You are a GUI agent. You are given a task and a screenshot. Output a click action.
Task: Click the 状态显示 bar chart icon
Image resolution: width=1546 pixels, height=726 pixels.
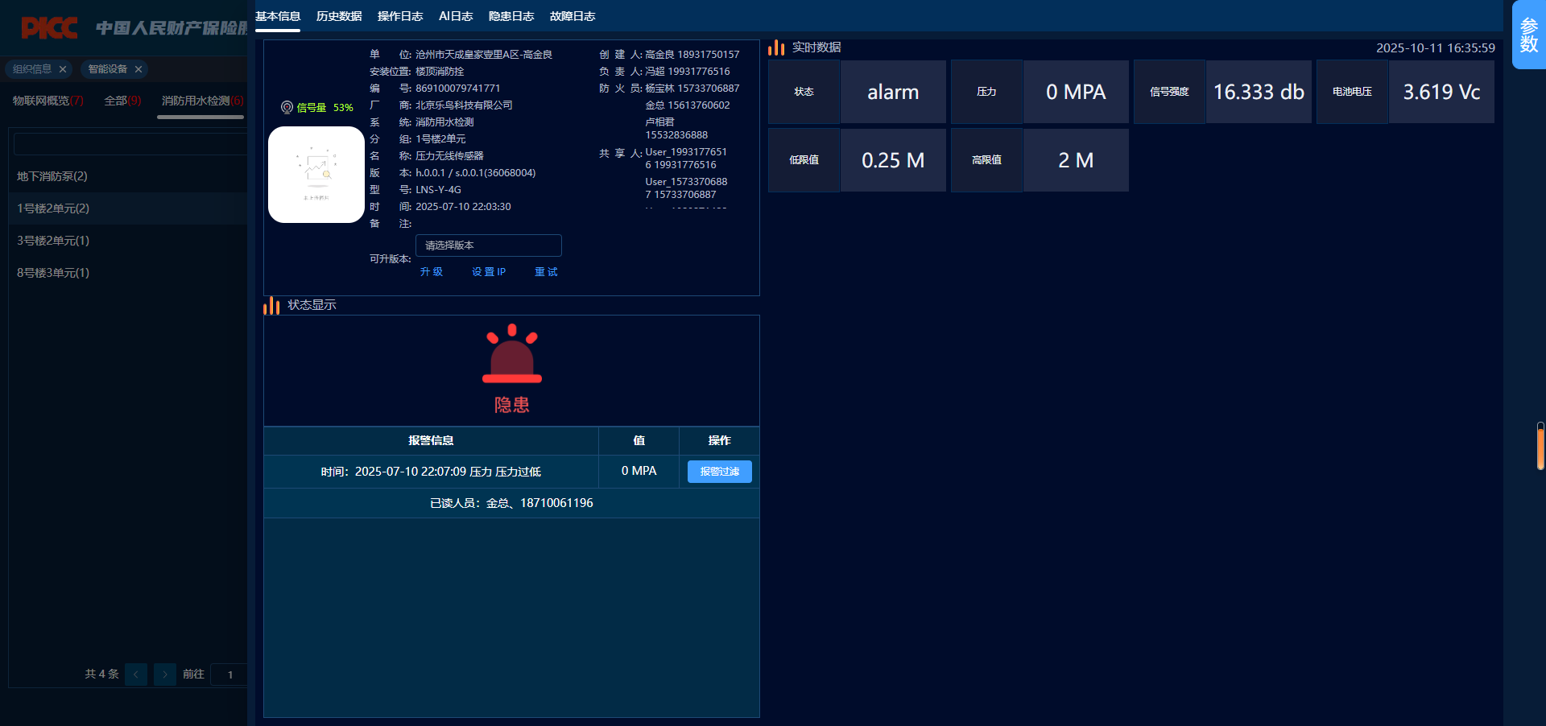[x=271, y=306]
